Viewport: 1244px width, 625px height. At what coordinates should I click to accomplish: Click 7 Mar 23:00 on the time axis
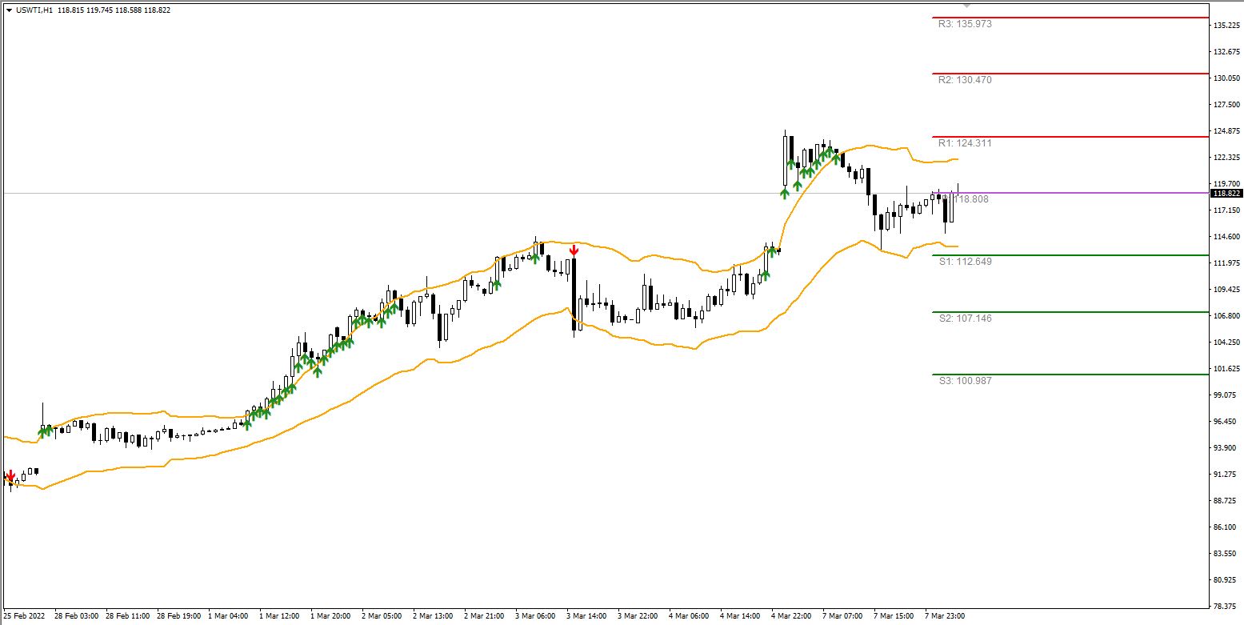click(945, 616)
